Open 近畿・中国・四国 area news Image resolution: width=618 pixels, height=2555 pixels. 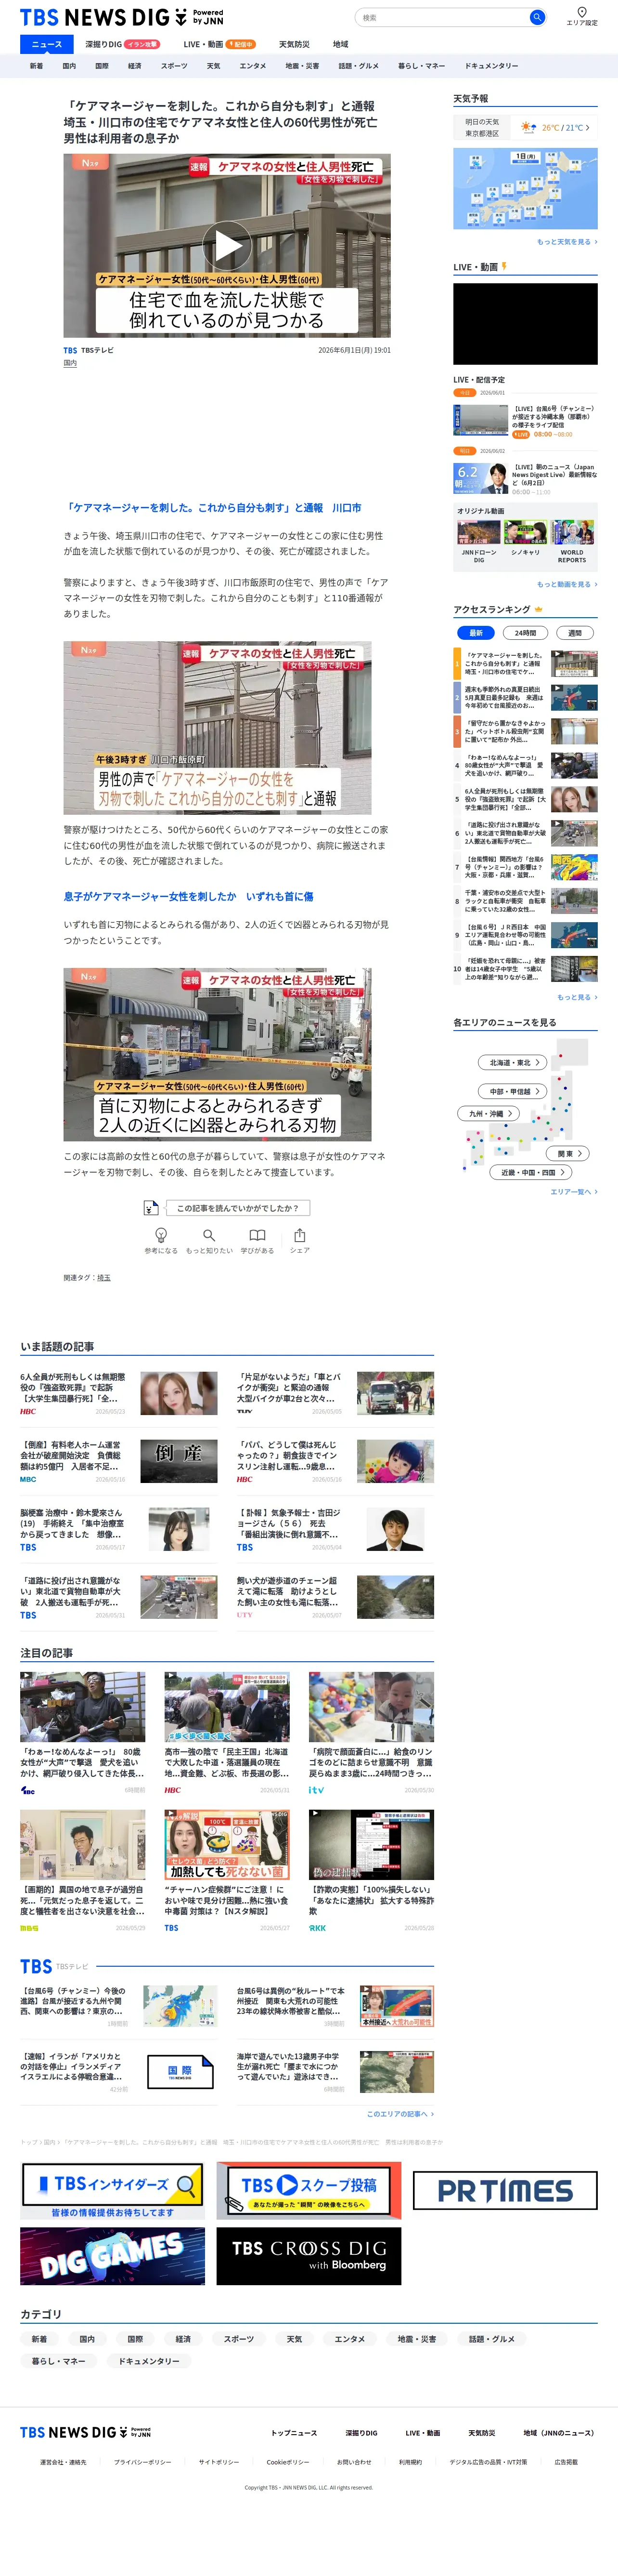[532, 1172]
